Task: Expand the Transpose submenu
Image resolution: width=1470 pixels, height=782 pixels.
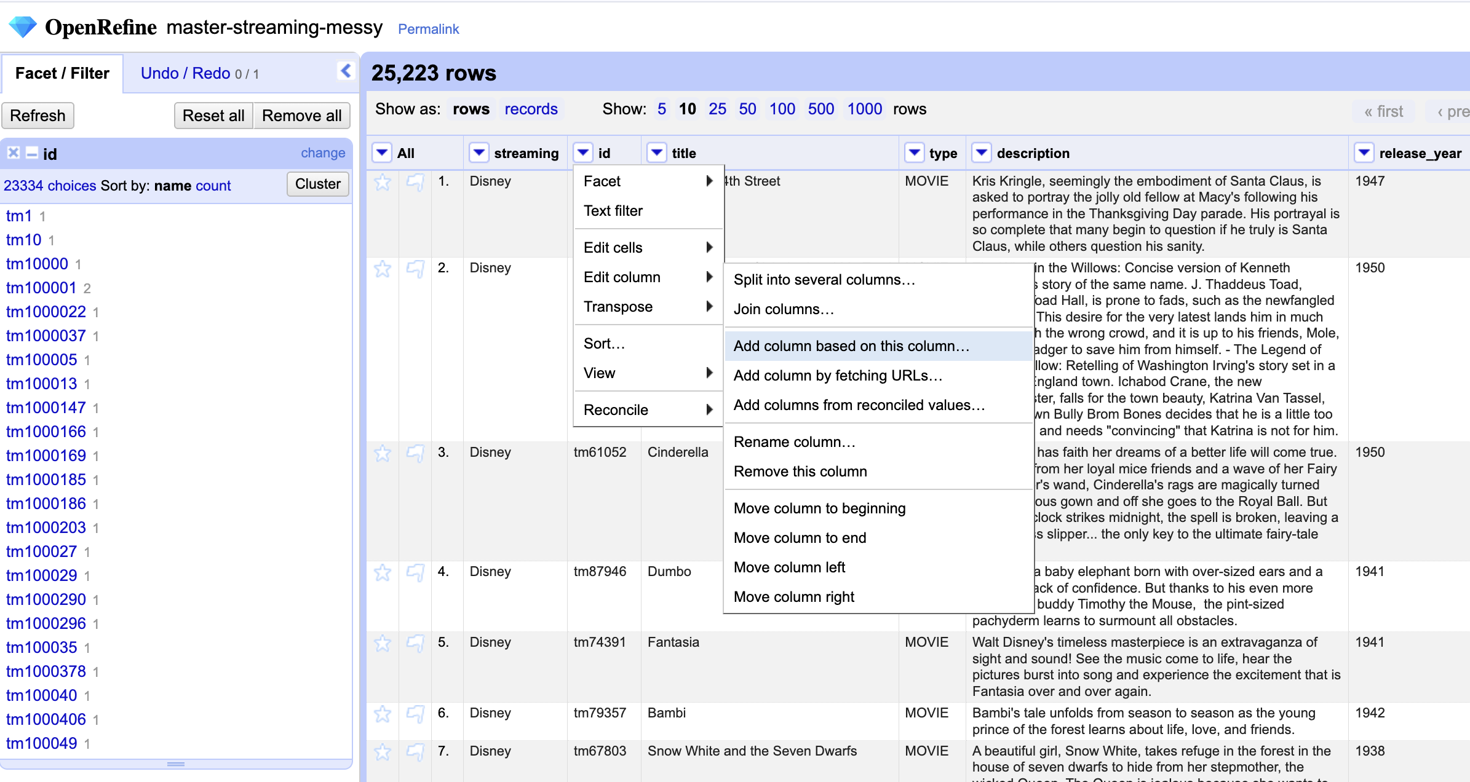Action: [648, 306]
